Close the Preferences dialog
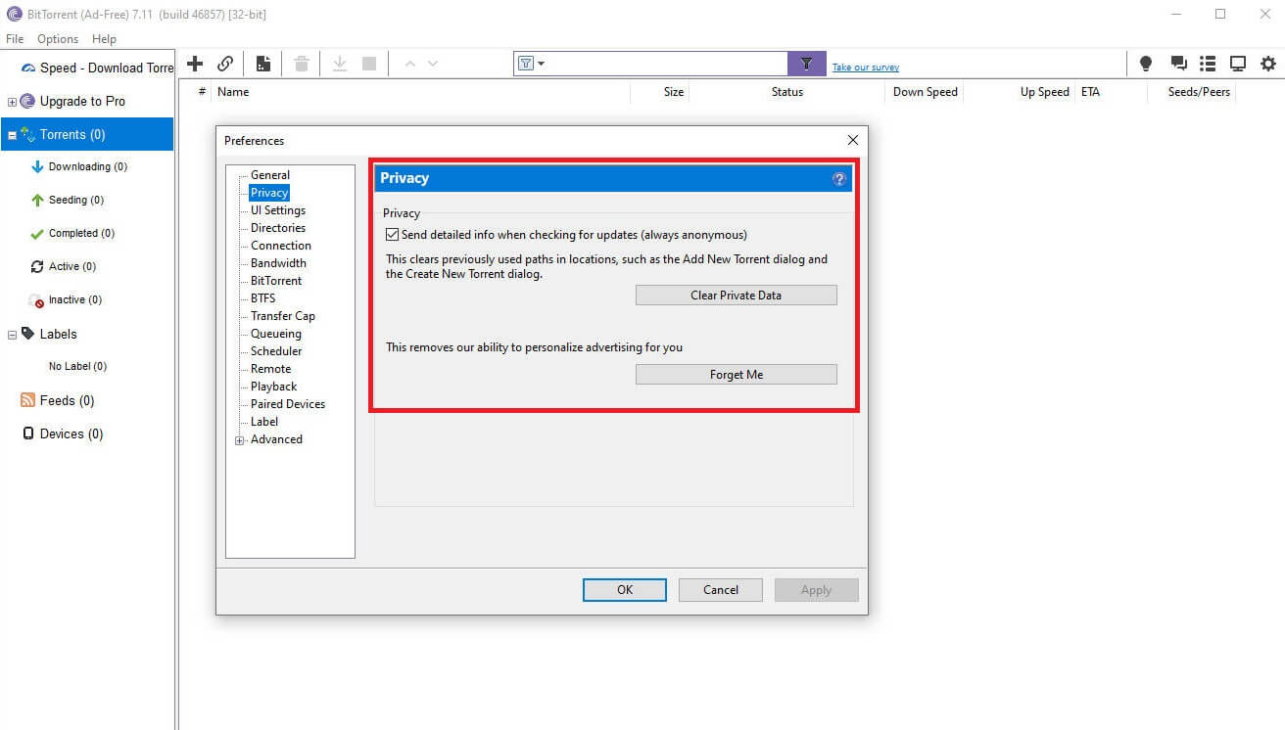The height and width of the screenshot is (730, 1285). [852, 141]
